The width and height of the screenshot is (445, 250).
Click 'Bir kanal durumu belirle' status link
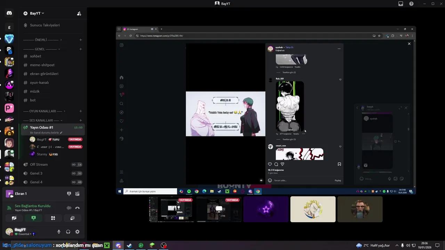pos(46,133)
